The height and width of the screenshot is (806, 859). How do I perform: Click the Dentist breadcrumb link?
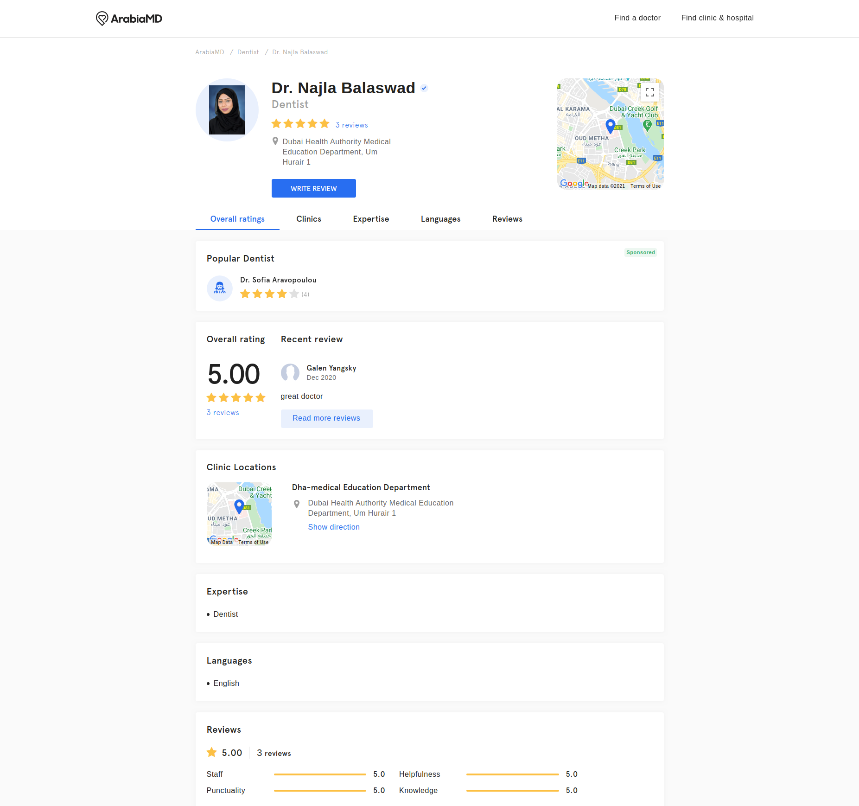coord(248,52)
